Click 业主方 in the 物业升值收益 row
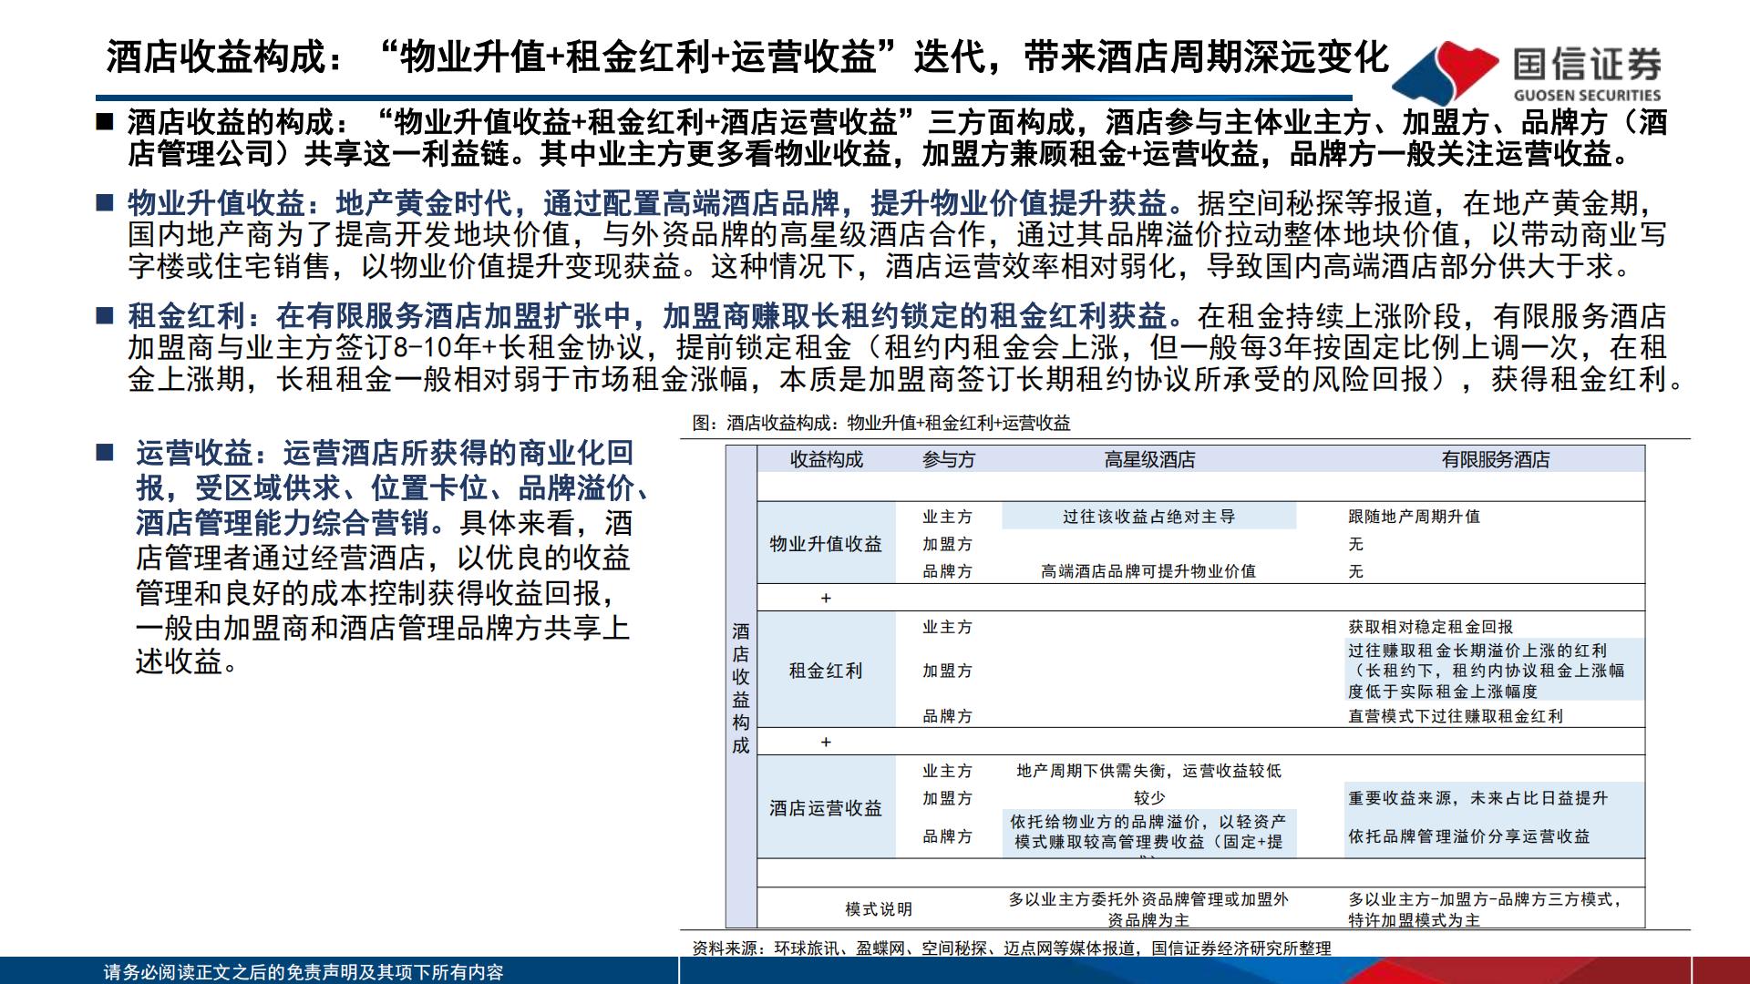Viewport: 1750px width, 984px height. point(948,517)
